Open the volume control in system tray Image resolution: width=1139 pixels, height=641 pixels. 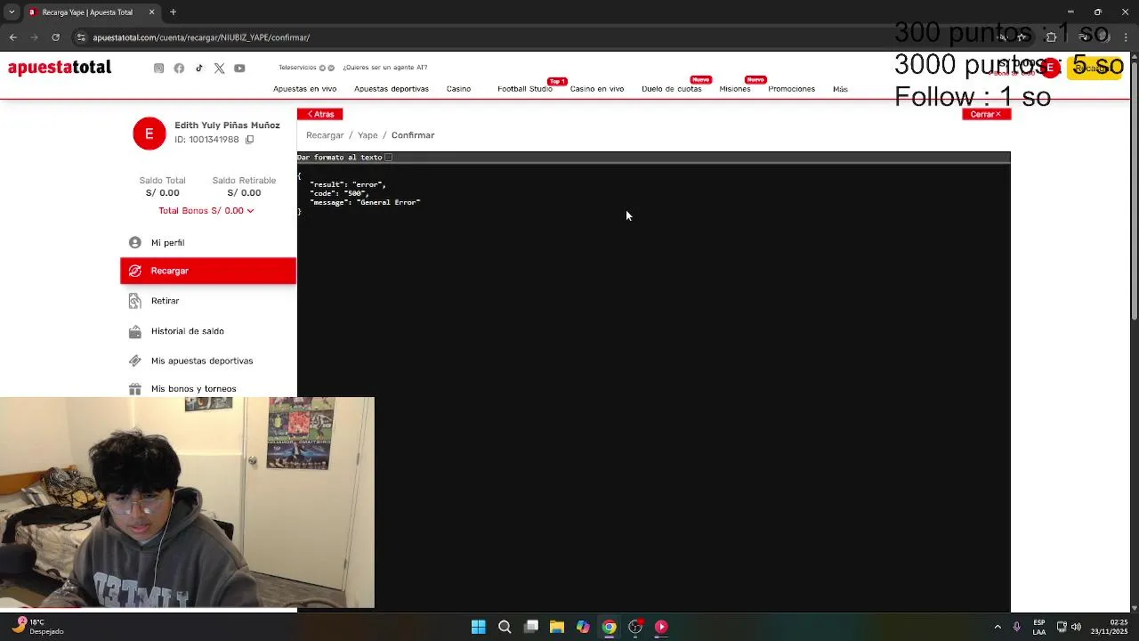[1076, 627]
